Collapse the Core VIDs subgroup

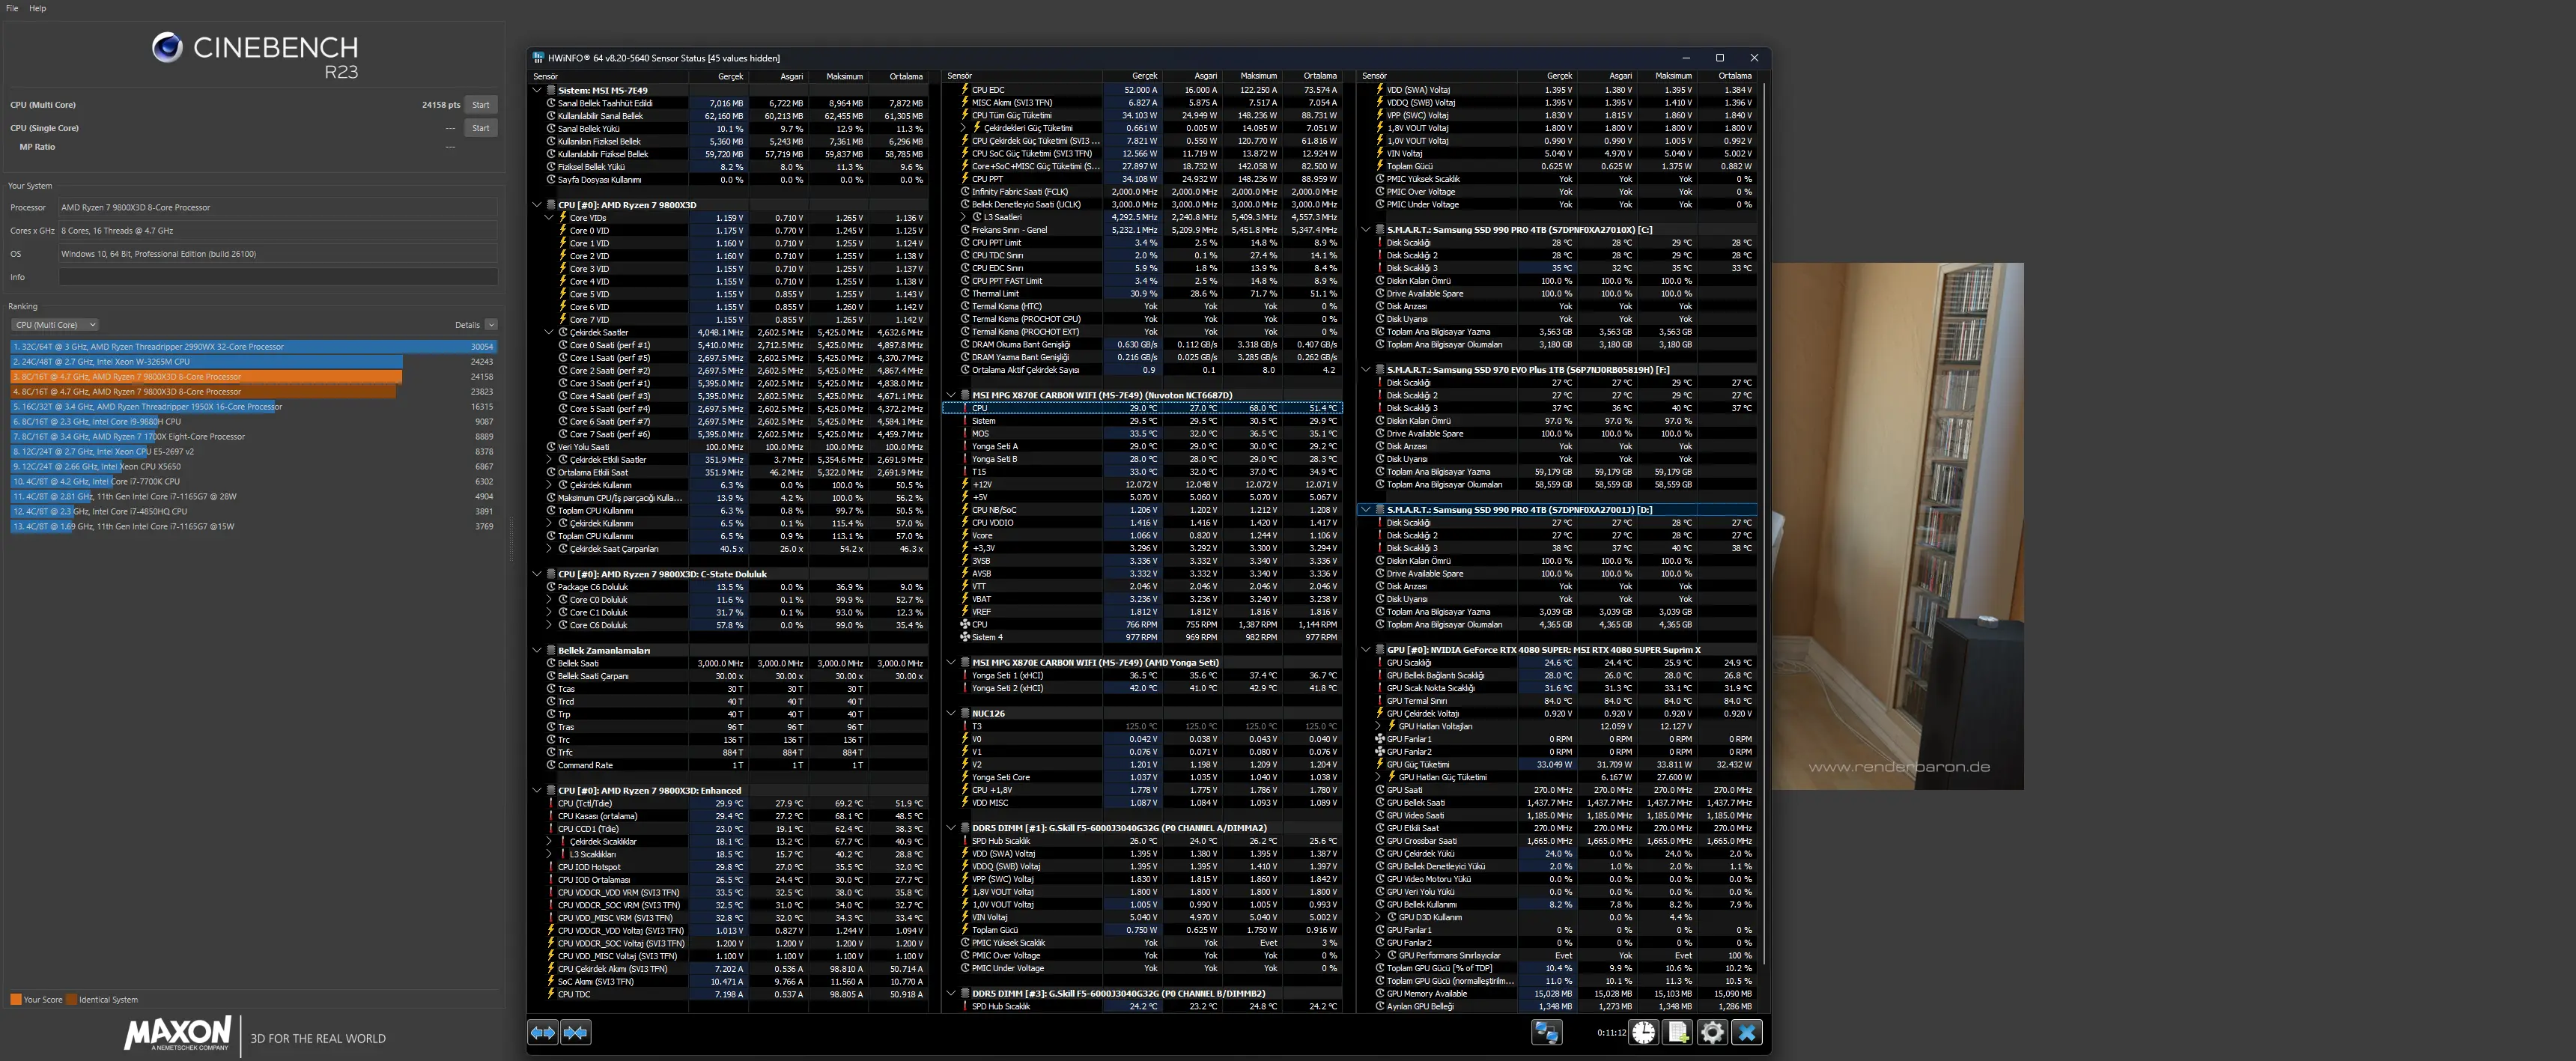click(549, 217)
